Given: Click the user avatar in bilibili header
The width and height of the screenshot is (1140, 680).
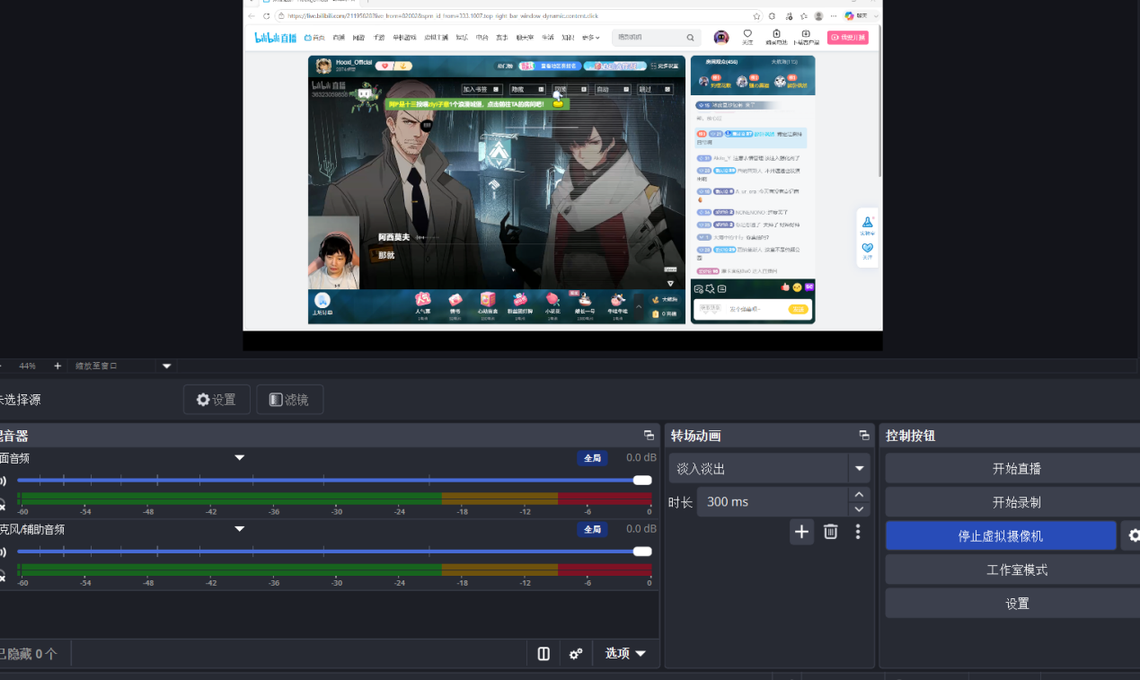Looking at the screenshot, I should point(721,37).
